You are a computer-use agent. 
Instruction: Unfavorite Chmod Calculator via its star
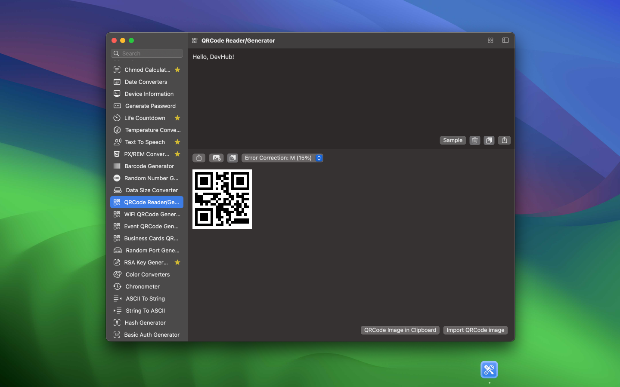pos(177,70)
